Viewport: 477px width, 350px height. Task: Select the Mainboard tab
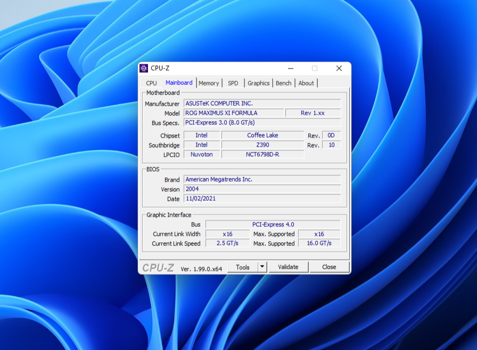[179, 82]
